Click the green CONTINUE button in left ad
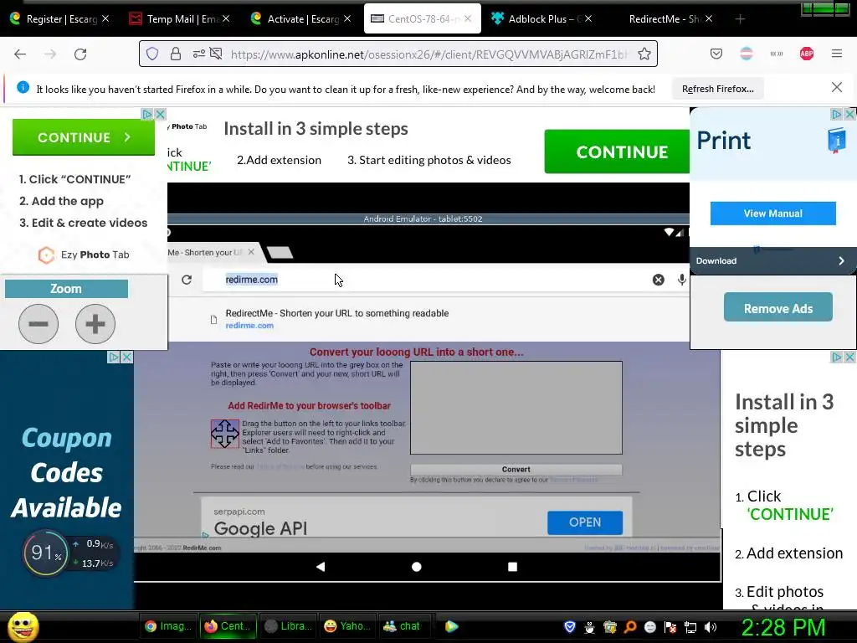 (x=84, y=137)
